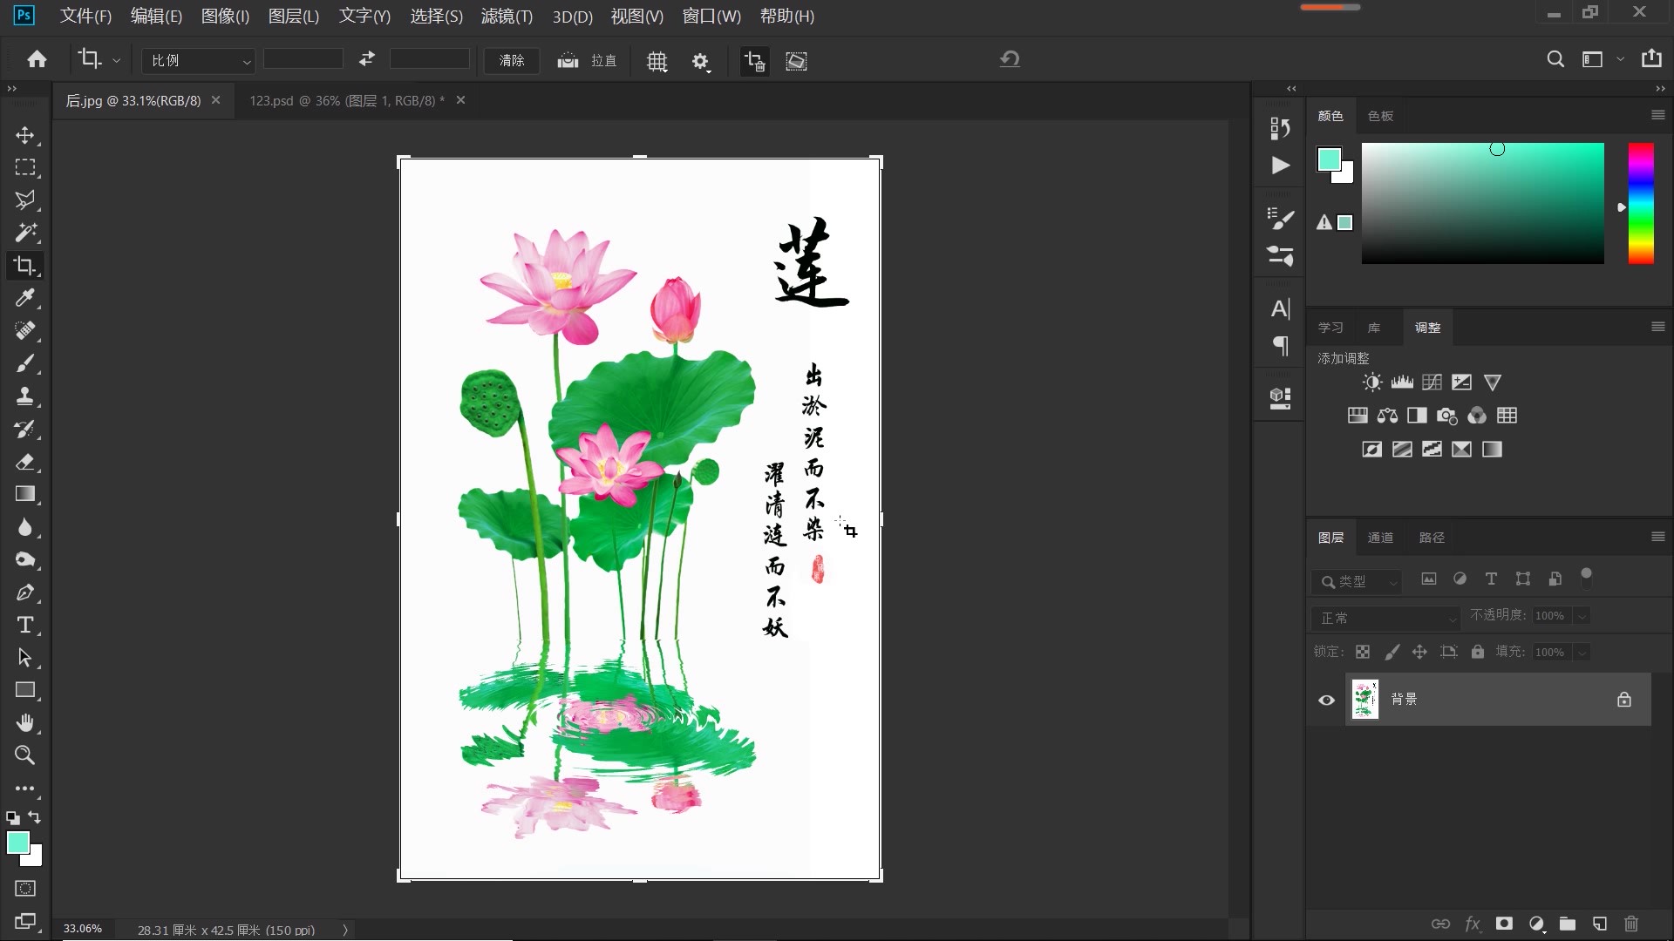Open the 滤镜 menu
This screenshot has width=1674, height=941.
coord(506,16)
